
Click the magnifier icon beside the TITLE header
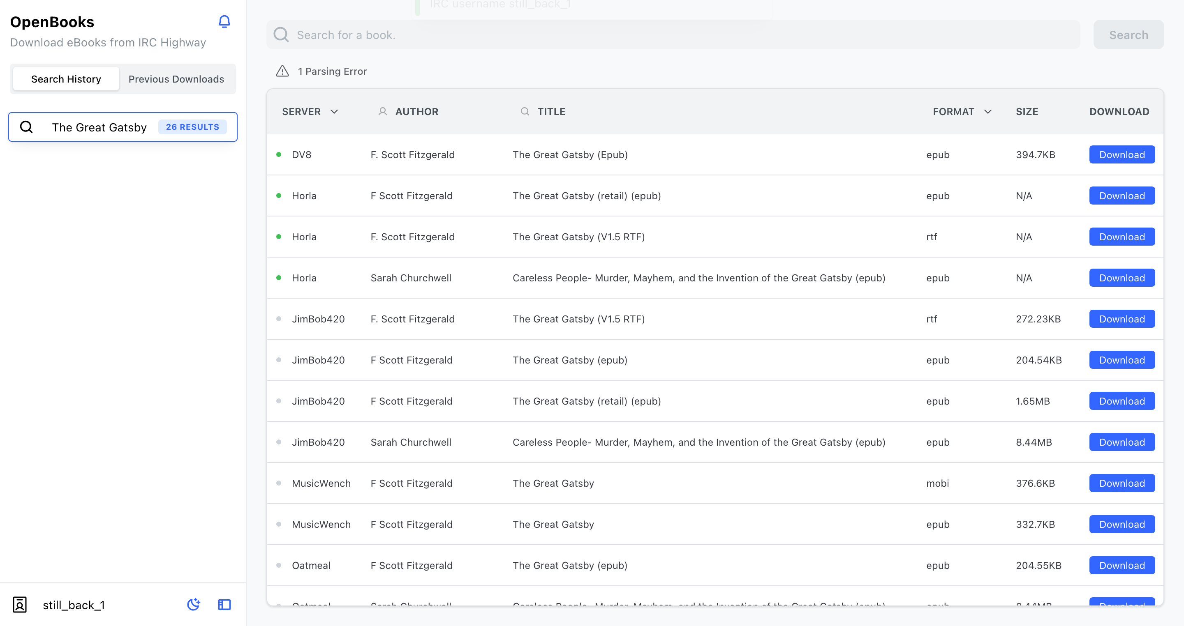(x=525, y=111)
